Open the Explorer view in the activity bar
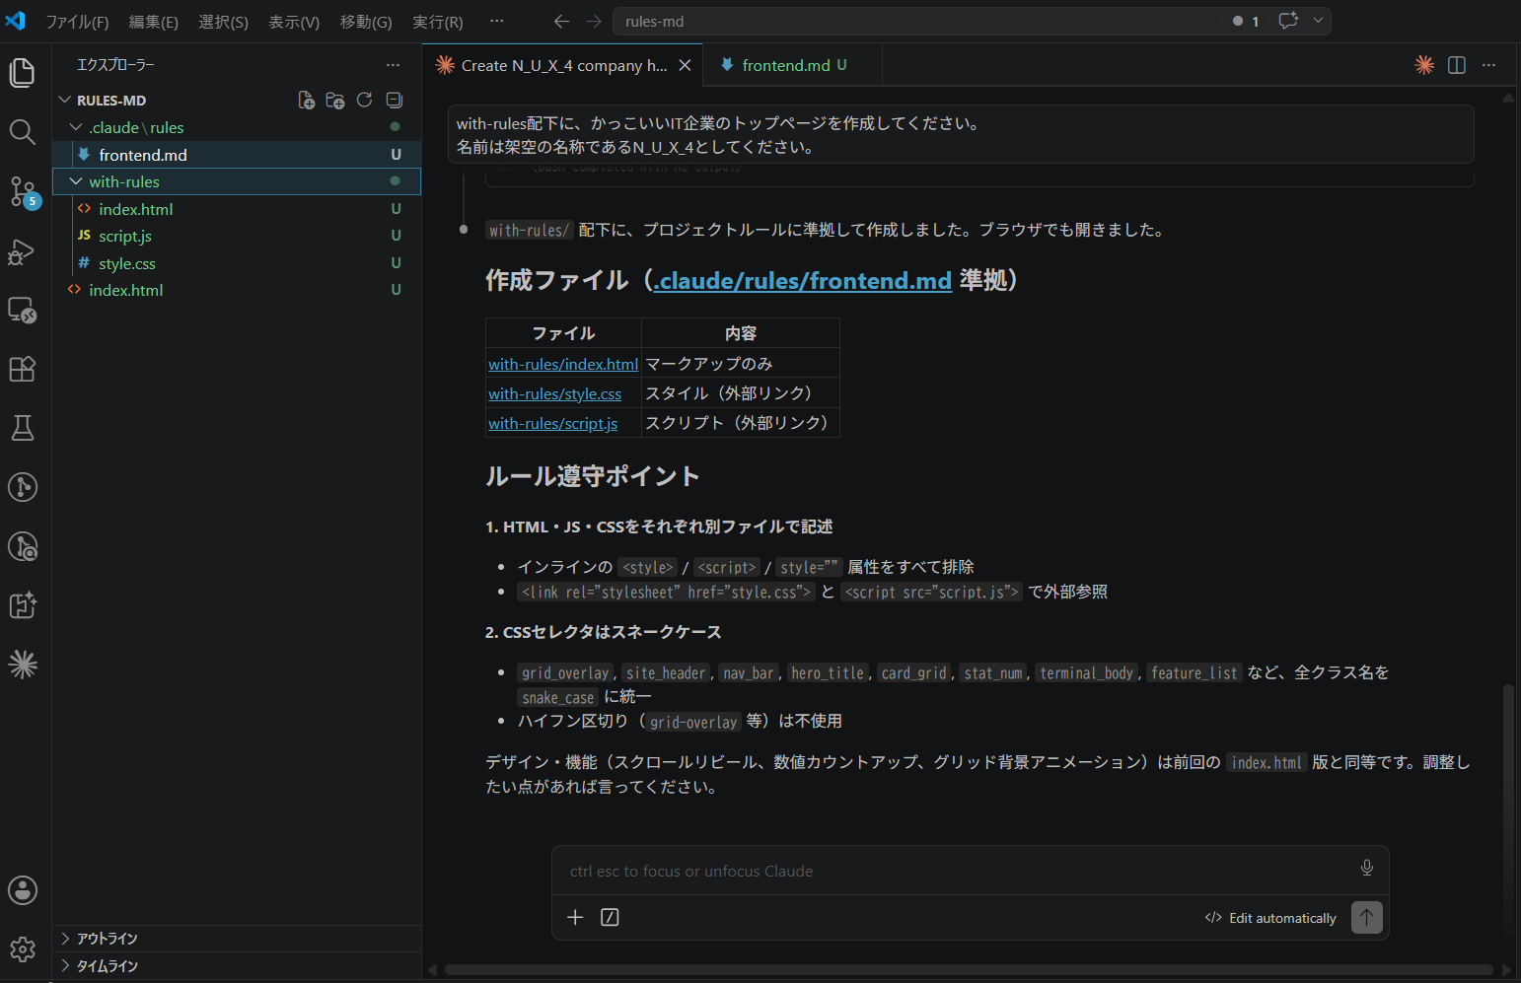This screenshot has width=1521, height=983. [x=22, y=73]
